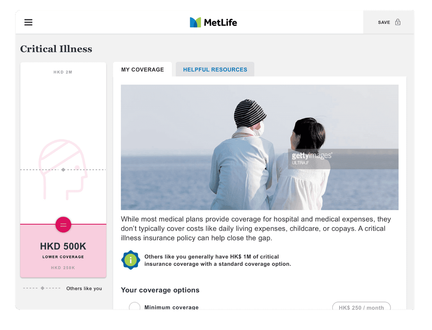
Task: Open the hamburger navigation menu
Action: 28,22
